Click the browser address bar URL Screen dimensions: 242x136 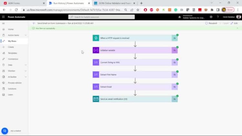pos(74,10)
